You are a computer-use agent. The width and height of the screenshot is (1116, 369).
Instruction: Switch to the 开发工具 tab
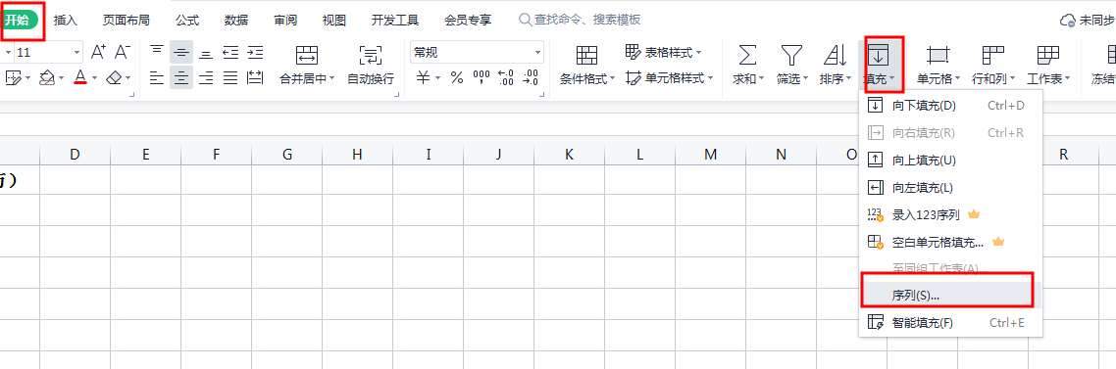click(395, 21)
